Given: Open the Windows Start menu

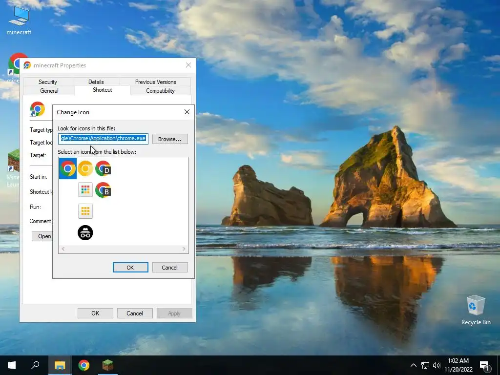Looking at the screenshot, I should click(x=12, y=365).
